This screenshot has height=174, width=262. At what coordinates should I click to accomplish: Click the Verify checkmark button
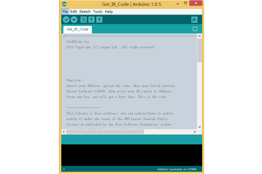(x=66, y=20)
